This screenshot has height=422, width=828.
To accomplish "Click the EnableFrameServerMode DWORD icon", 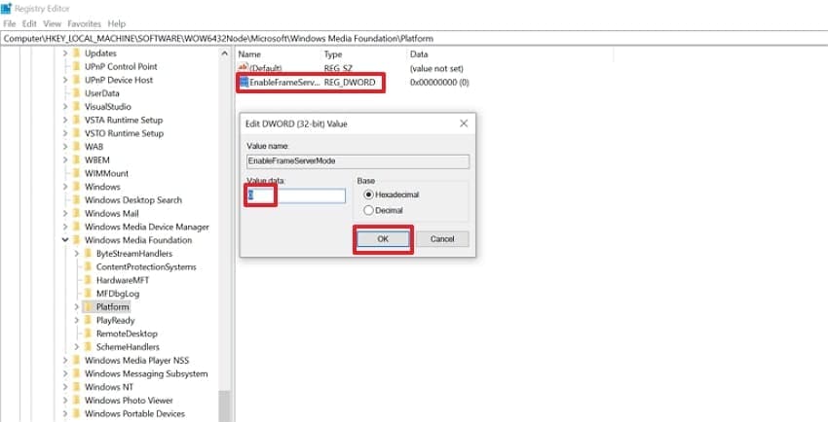I will (x=244, y=83).
